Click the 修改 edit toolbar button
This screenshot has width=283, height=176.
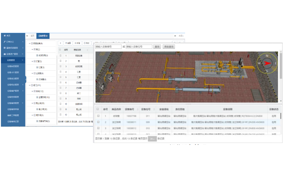(87, 43)
